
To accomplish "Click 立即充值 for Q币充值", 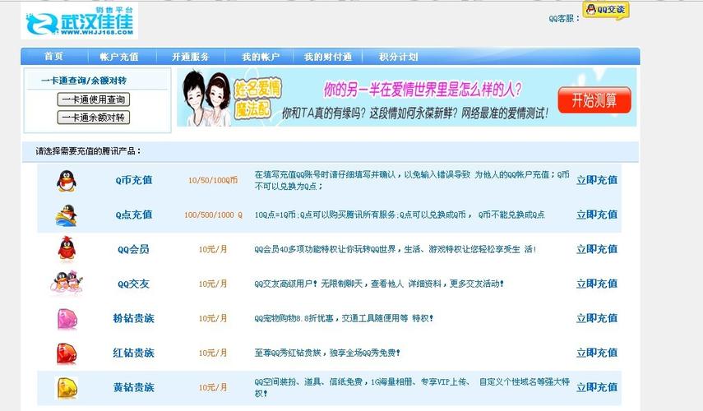I will [x=597, y=180].
